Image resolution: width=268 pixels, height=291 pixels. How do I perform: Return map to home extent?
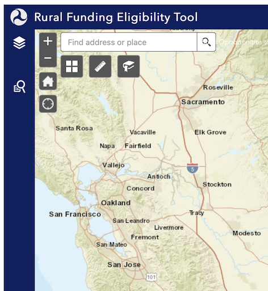click(x=48, y=81)
